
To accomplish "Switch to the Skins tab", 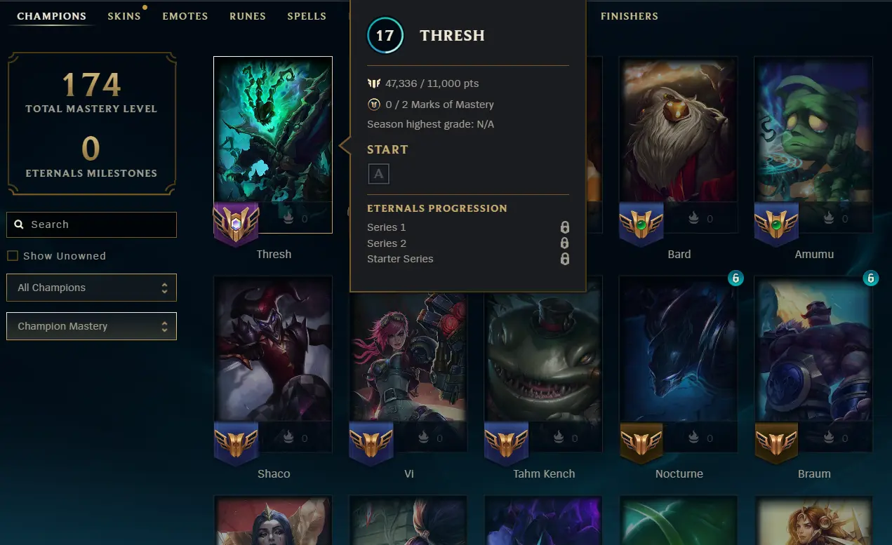I will 124,16.
